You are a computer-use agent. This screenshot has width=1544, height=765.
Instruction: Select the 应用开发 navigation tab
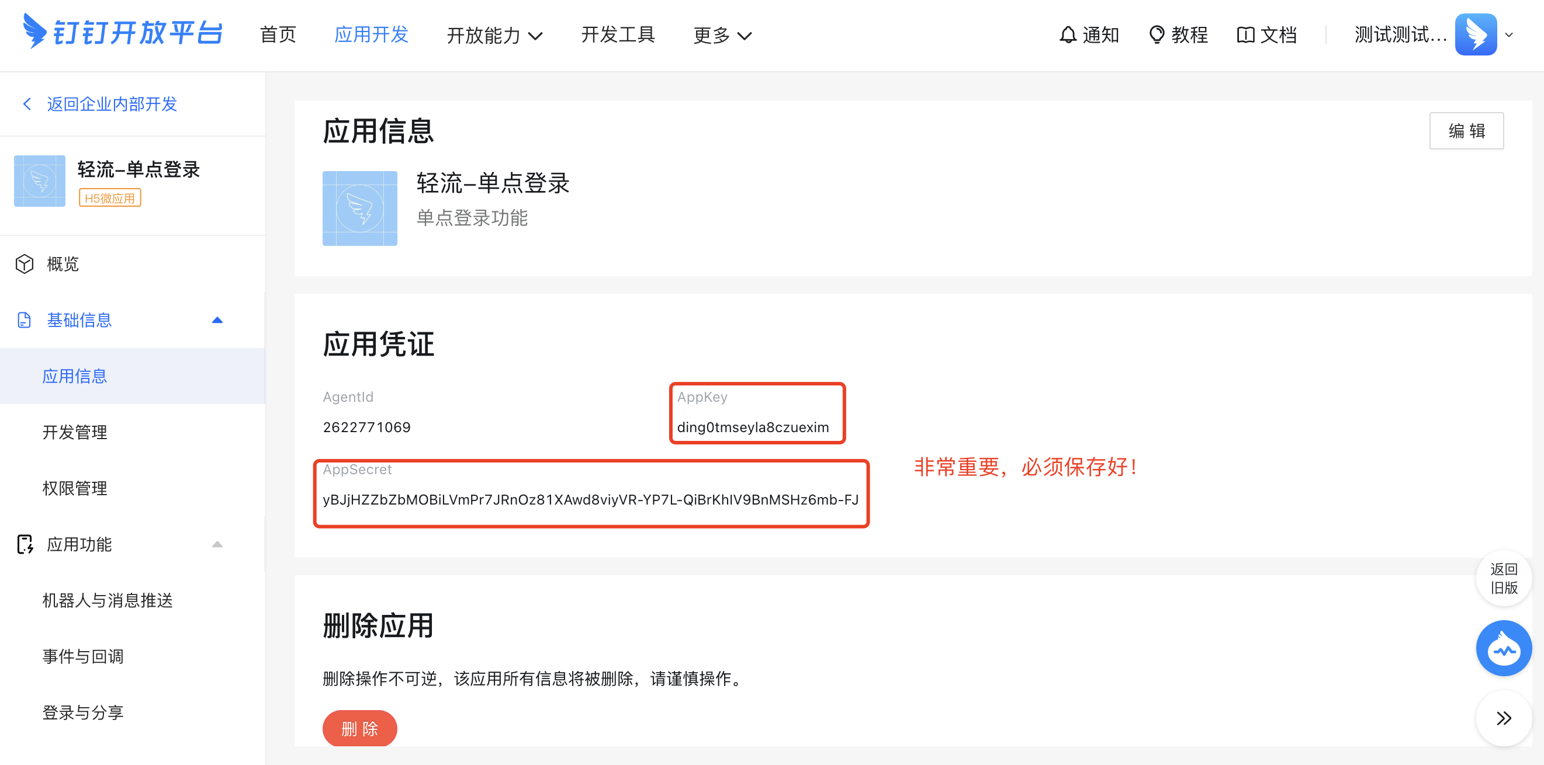coord(372,34)
